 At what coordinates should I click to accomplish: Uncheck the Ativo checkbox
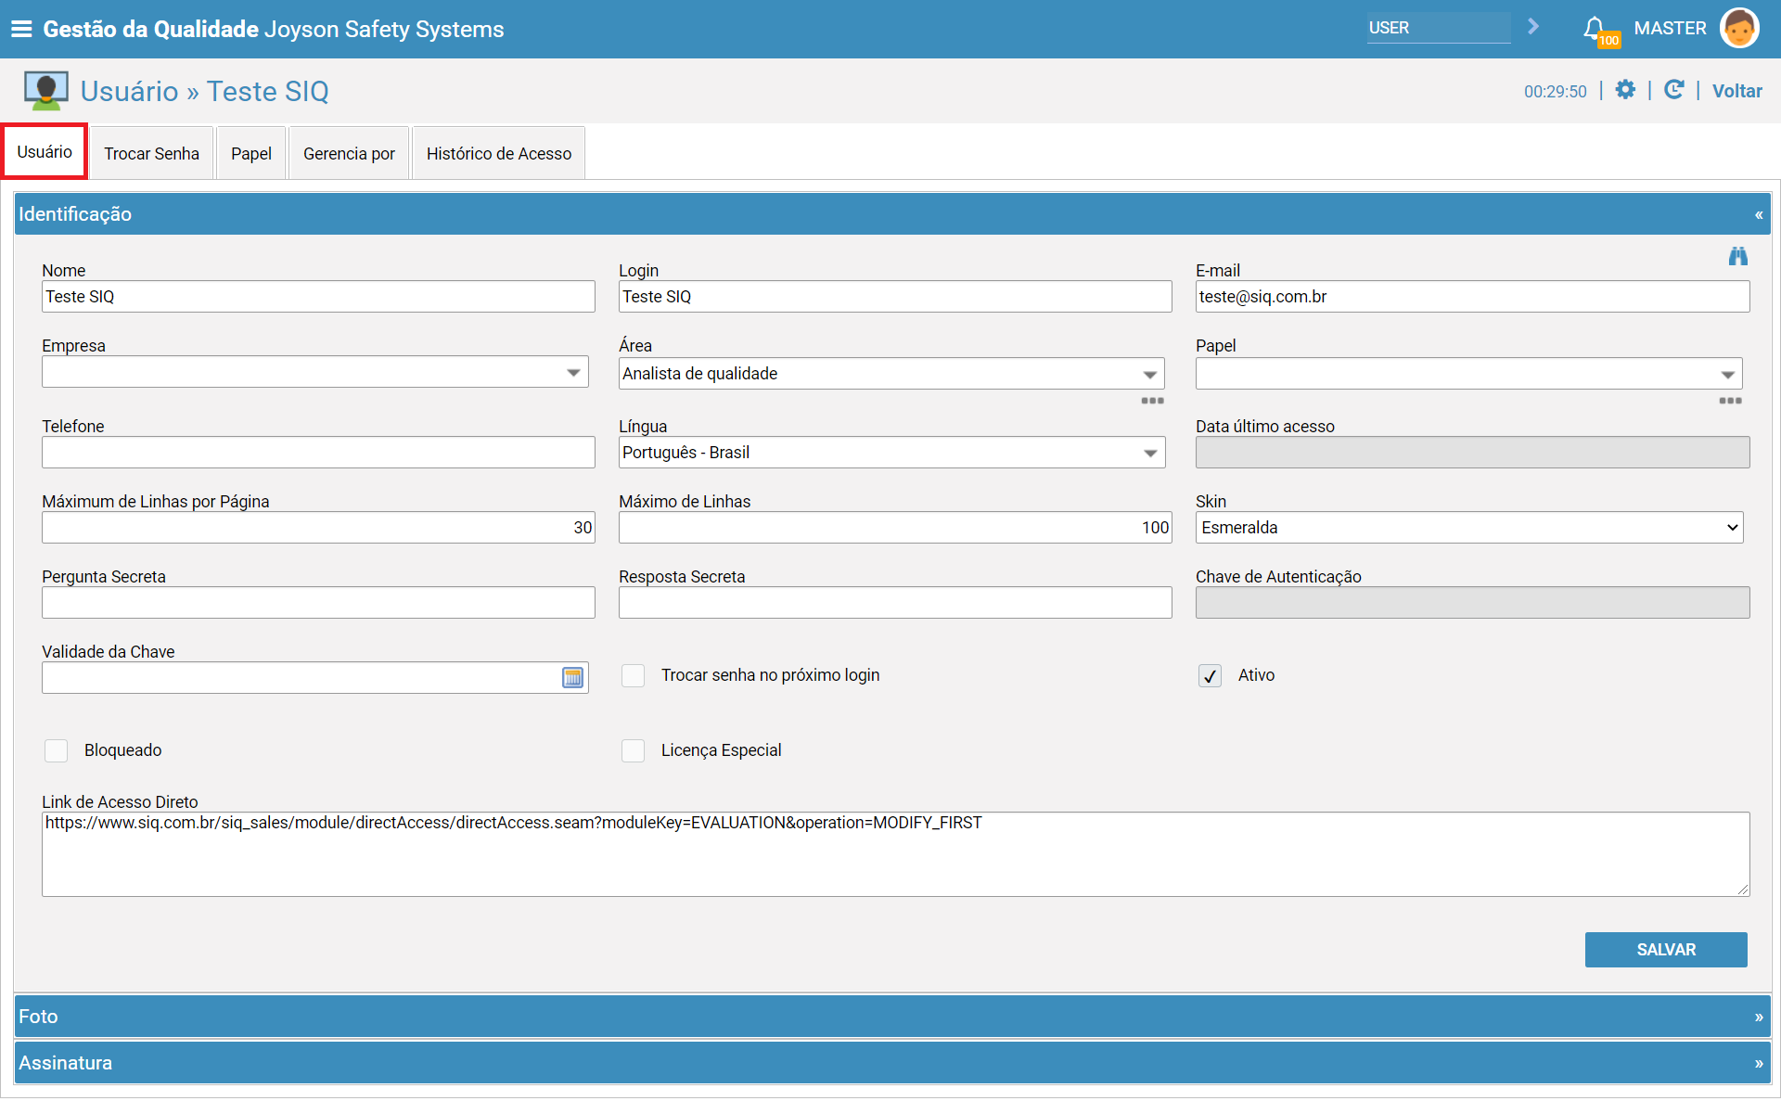pos(1210,675)
